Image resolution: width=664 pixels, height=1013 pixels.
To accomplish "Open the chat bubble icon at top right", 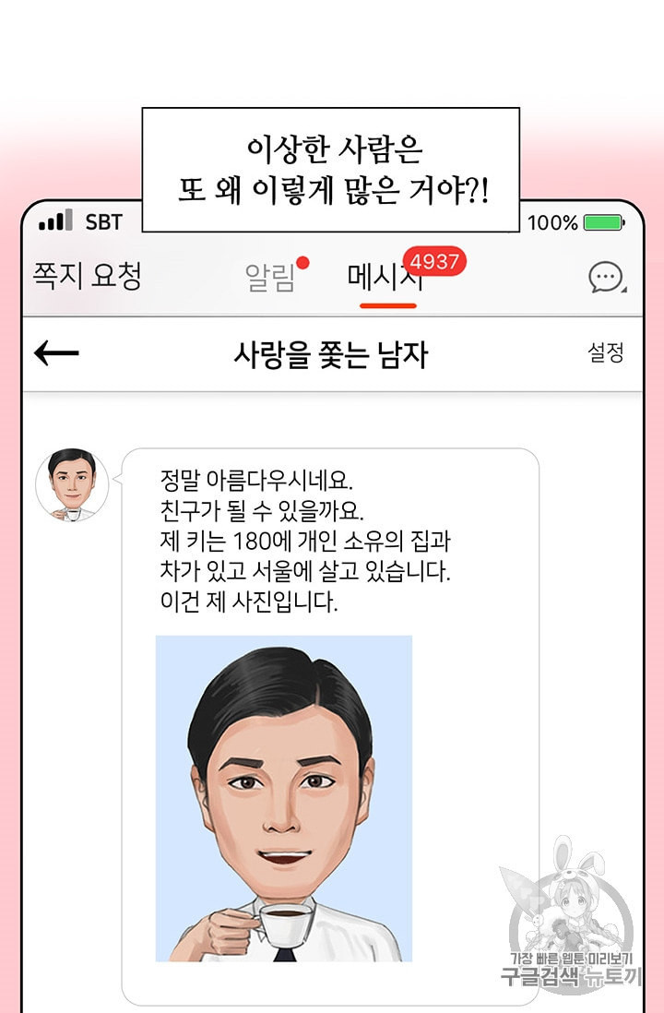I will (607, 278).
